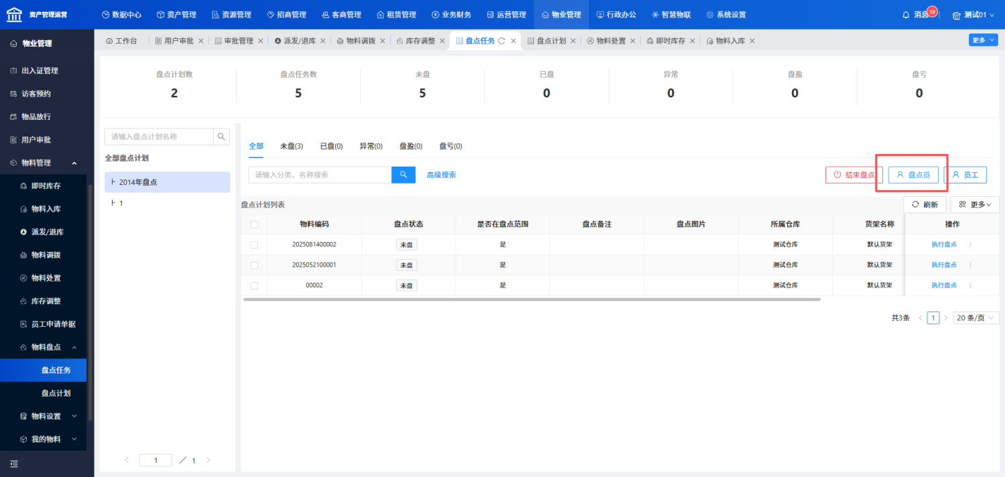Click the refresh icon on 盘点任务 tab
1005x477 pixels.
[501, 41]
